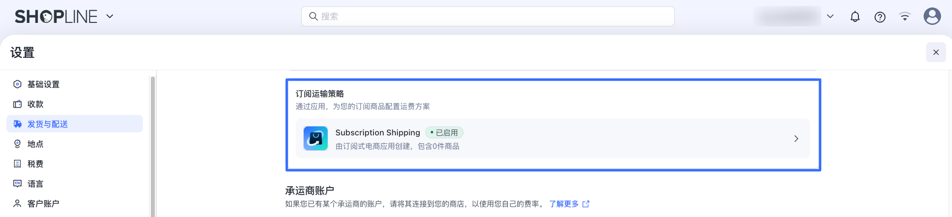The image size is (952, 217).
Task: Open the help question mark icon
Action: pos(880,17)
